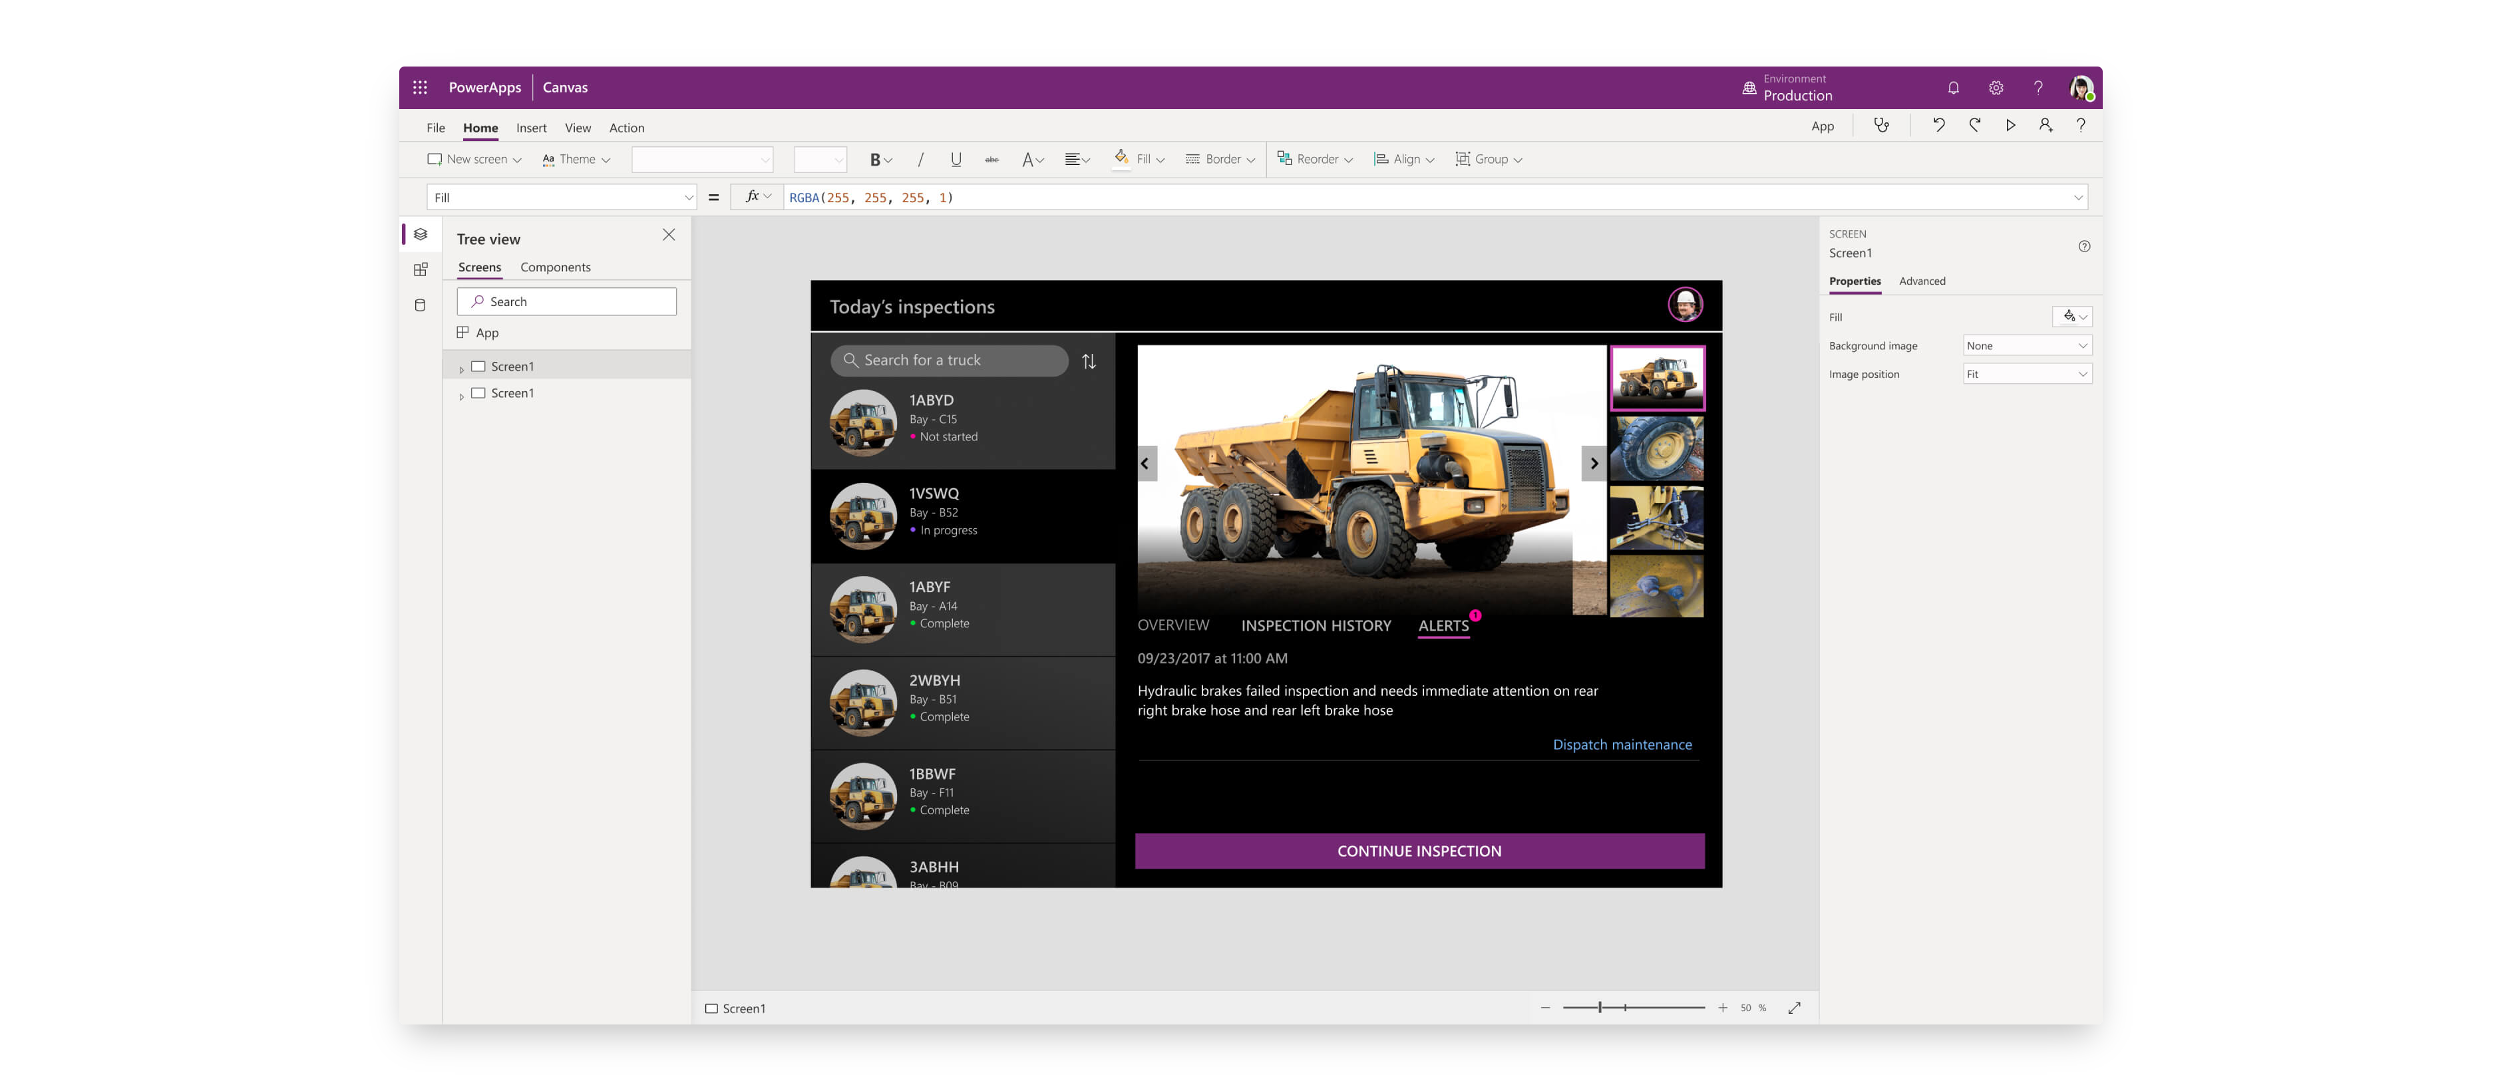Click the sort arrows icon beside truck search
Image resolution: width=2502 pixels, height=1091 pixels.
coord(1089,361)
